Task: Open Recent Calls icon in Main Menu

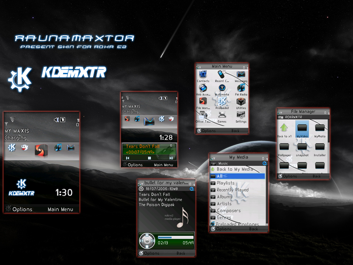Action: click(222, 74)
